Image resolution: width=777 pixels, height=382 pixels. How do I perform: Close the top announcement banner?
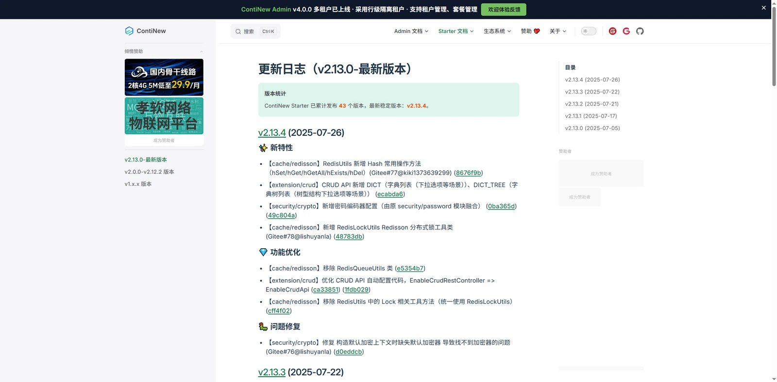(763, 8)
